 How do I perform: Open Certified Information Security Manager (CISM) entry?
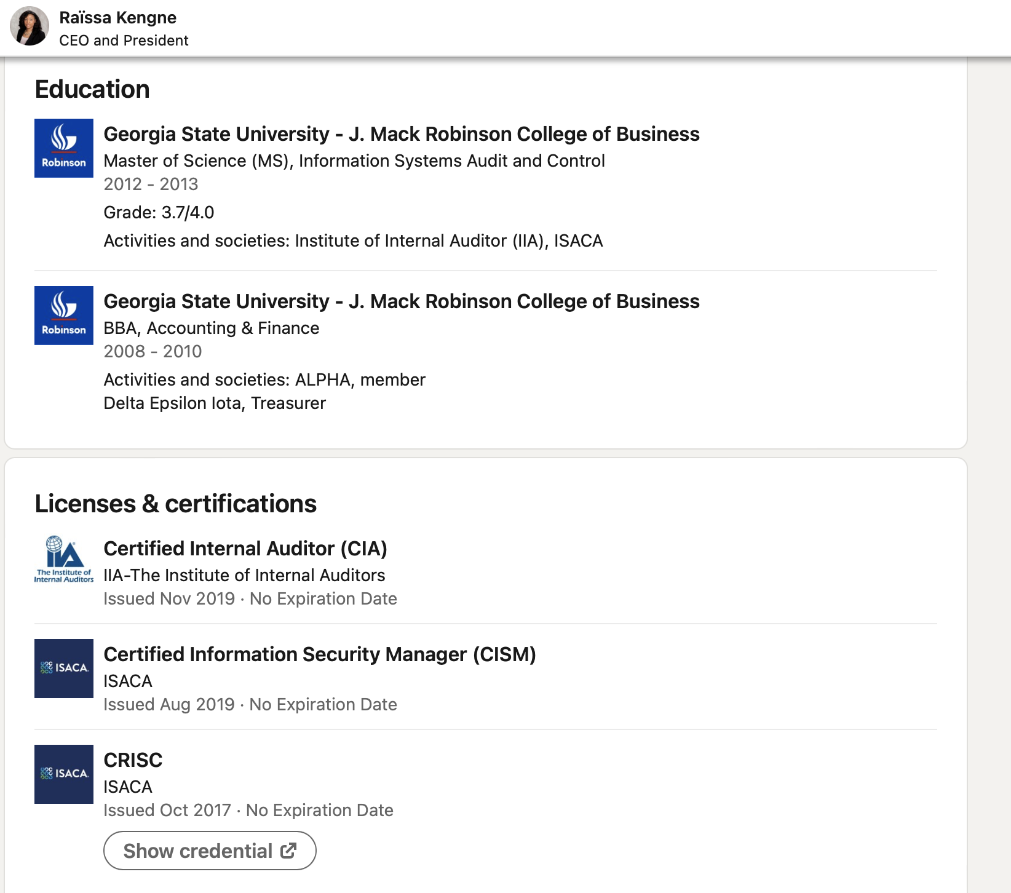pos(320,654)
